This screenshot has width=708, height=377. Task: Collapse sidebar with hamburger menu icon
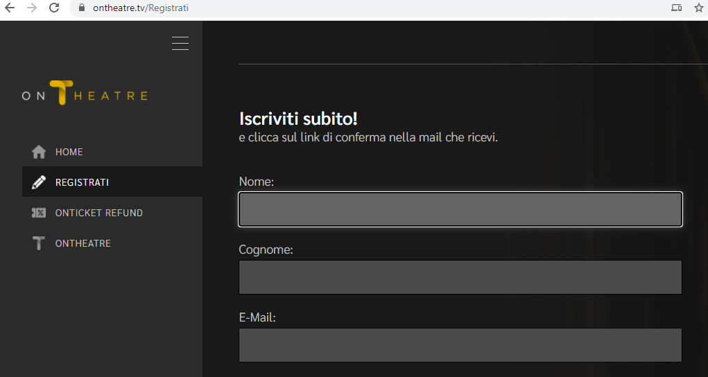[180, 44]
